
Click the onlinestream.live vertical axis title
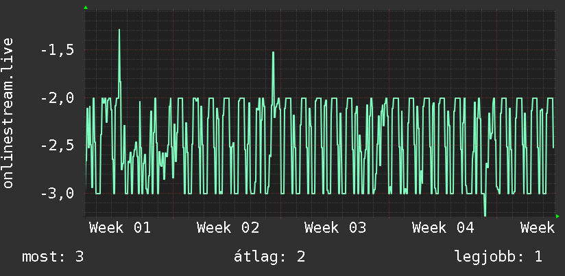(8, 113)
